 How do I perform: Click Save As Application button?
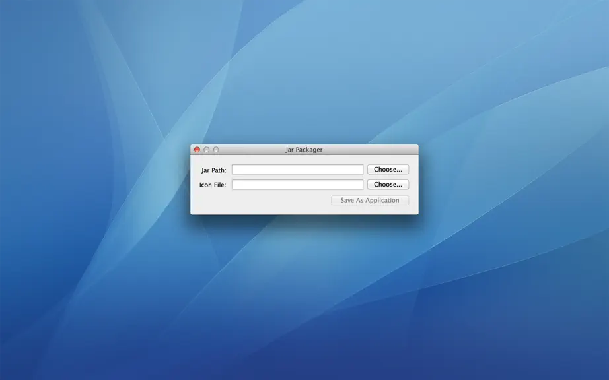point(370,200)
